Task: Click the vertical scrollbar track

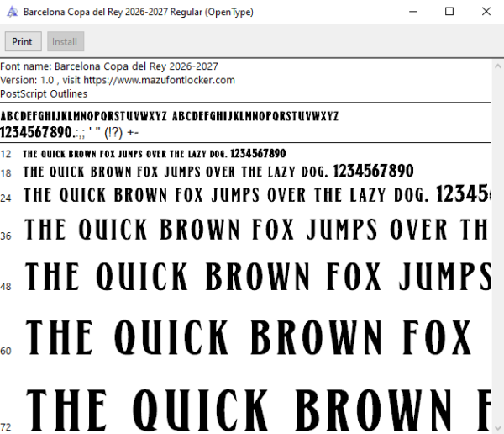Action: point(497,247)
